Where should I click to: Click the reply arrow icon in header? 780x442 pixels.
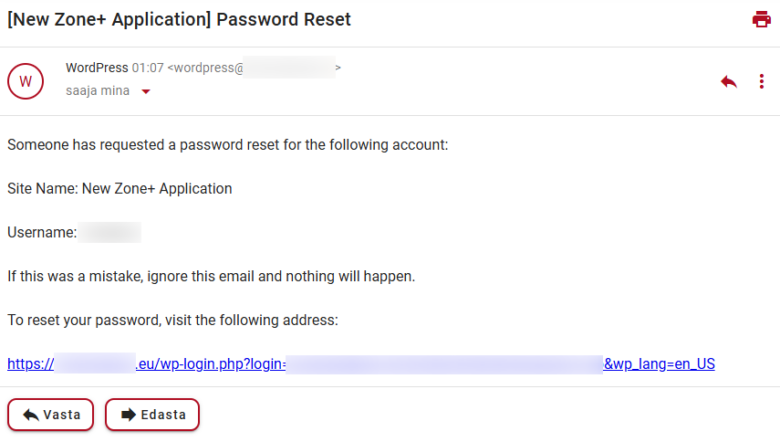click(x=728, y=82)
